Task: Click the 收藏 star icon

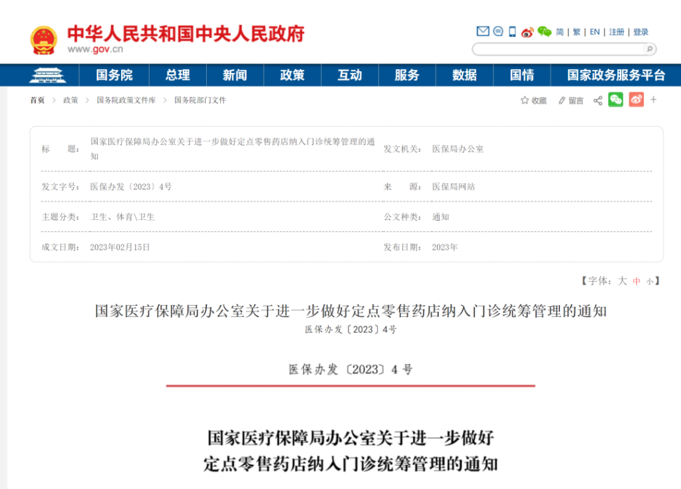Action: pyautogui.click(x=525, y=100)
